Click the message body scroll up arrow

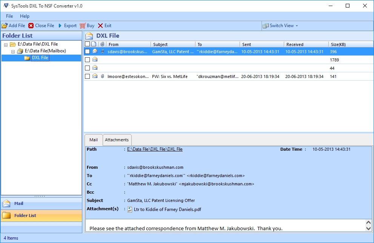tap(368, 223)
